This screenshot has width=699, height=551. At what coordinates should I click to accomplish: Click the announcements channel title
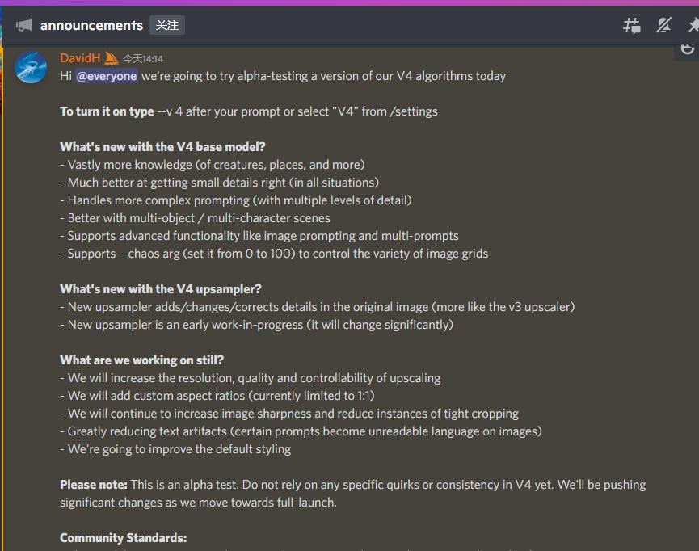click(x=91, y=26)
